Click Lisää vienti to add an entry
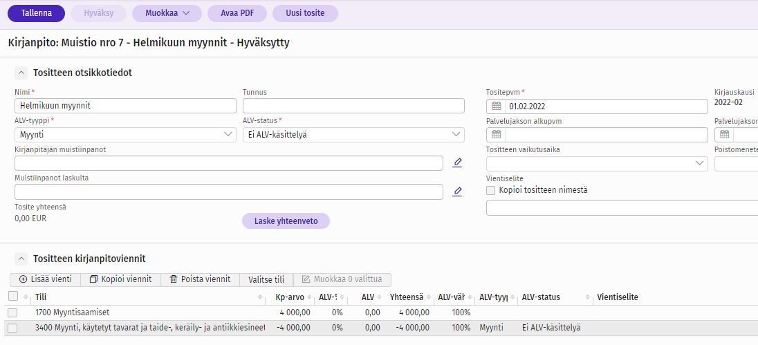Screen dimensions: 758x345 [46, 279]
